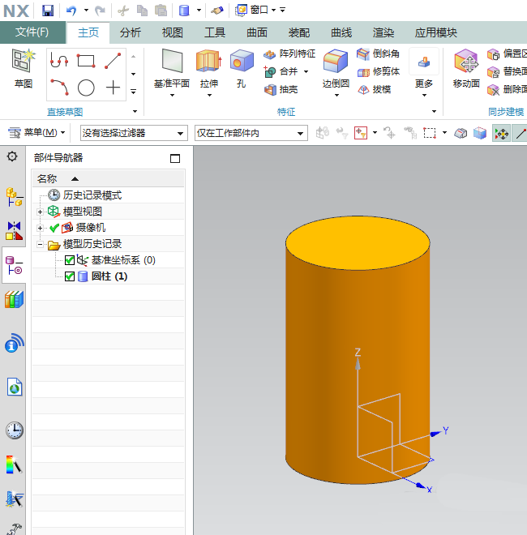Screen dimensions: 527x535
Task: Uncheck the 基准坐标系 (0) checkbox
Action: pyautogui.click(x=70, y=260)
